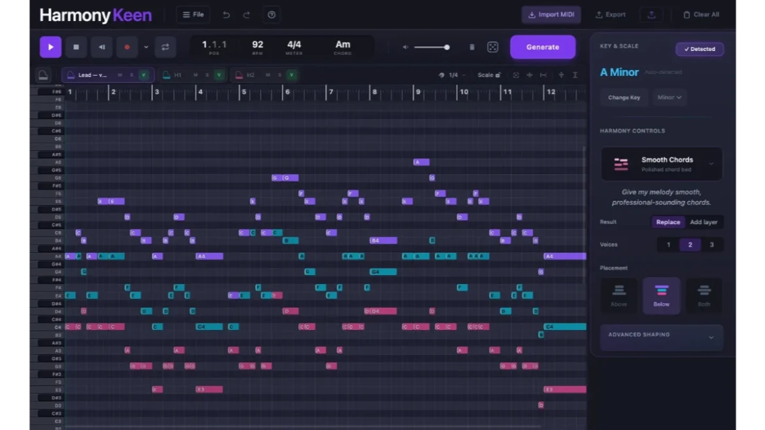The width and height of the screenshot is (765, 430).
Task: Choose Above placement
Action: [x=619, y=296]
